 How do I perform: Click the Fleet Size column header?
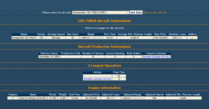tap(119, 72)
